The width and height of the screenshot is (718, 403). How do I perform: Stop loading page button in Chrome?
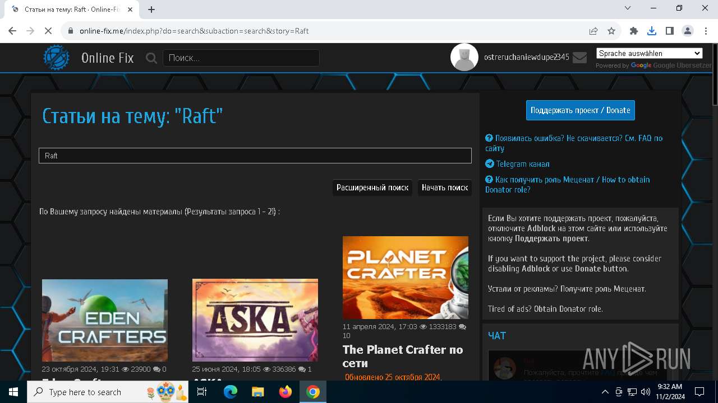(x=48, y=31)
